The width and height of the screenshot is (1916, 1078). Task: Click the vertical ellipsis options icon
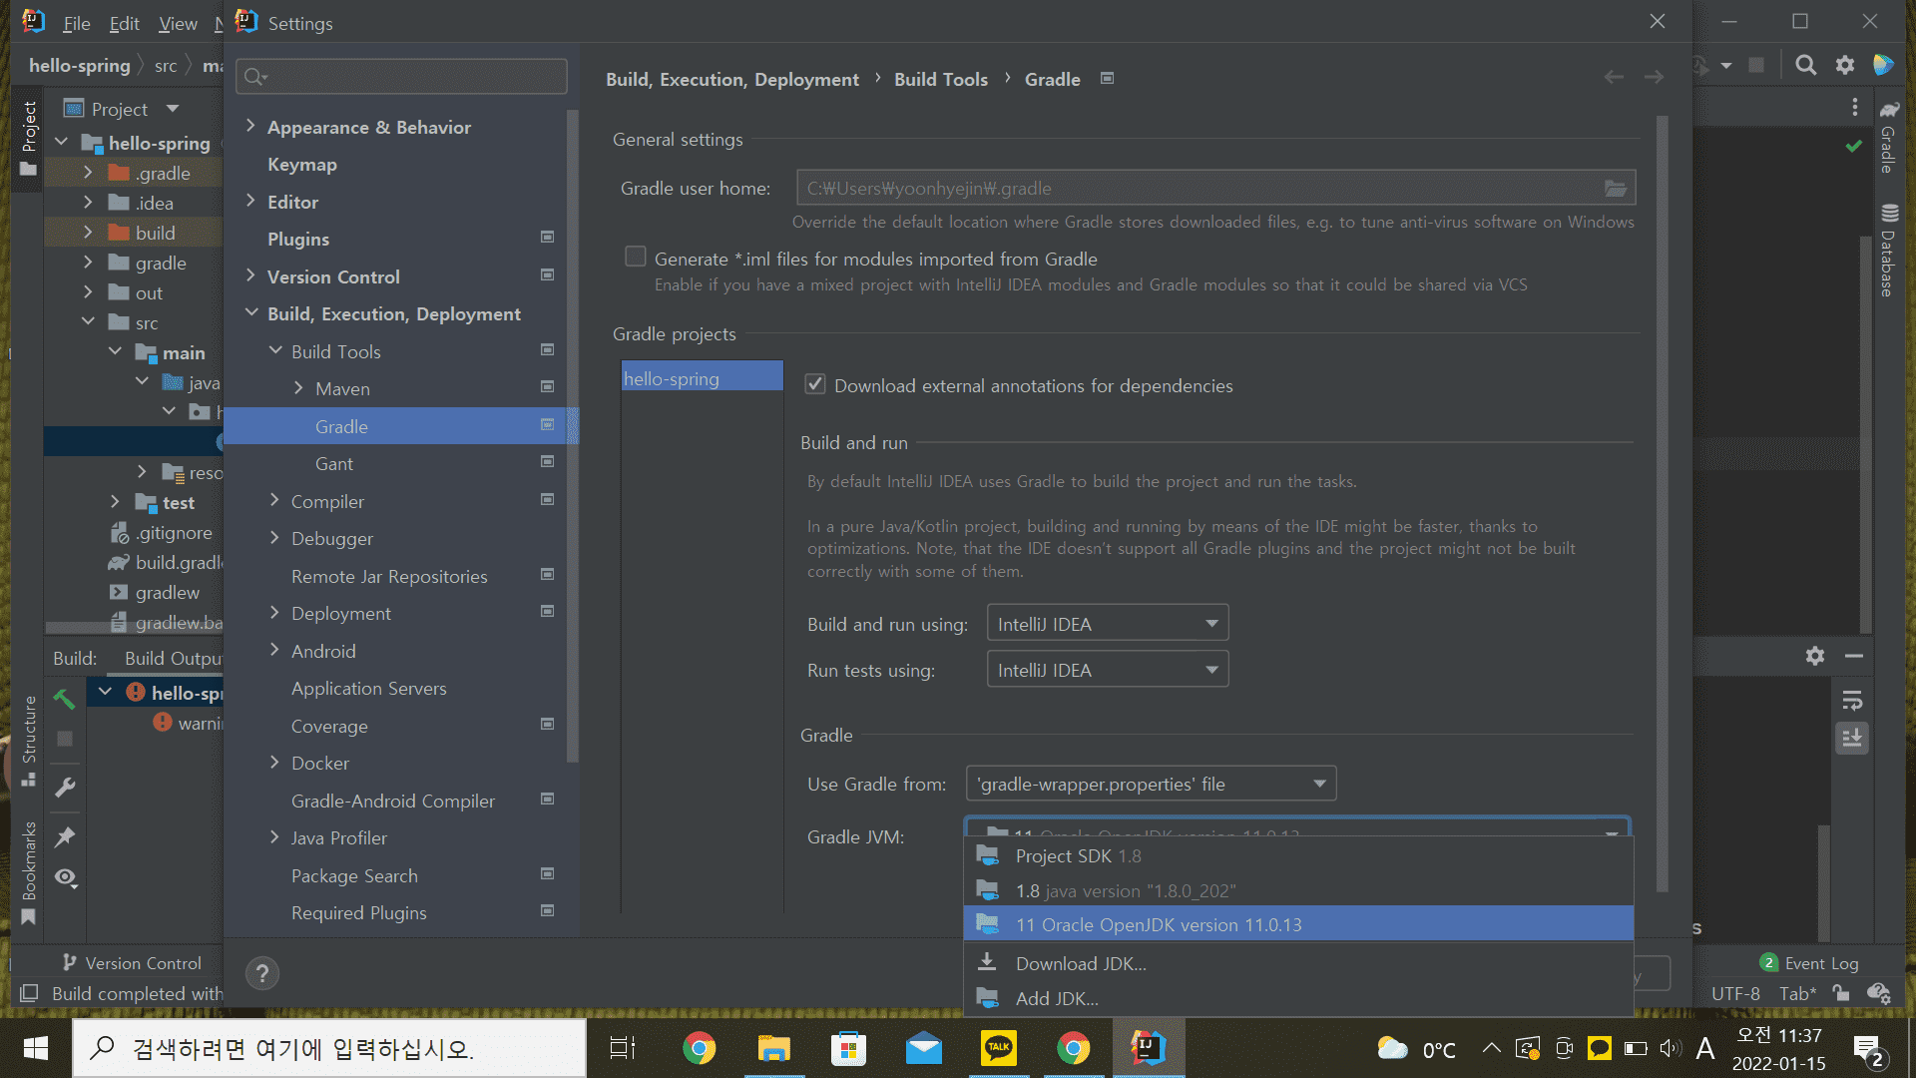1855,107
